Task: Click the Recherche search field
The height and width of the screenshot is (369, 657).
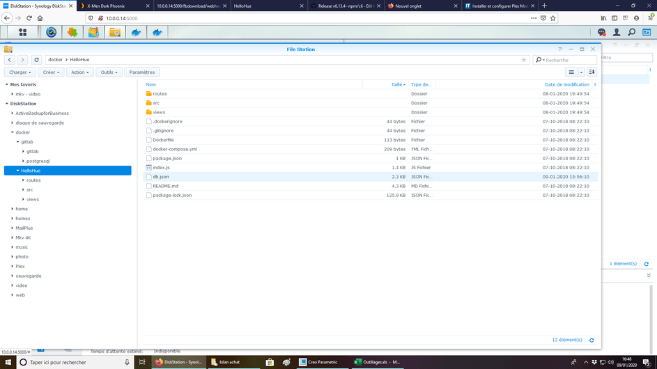Action: tap(564, 60)
